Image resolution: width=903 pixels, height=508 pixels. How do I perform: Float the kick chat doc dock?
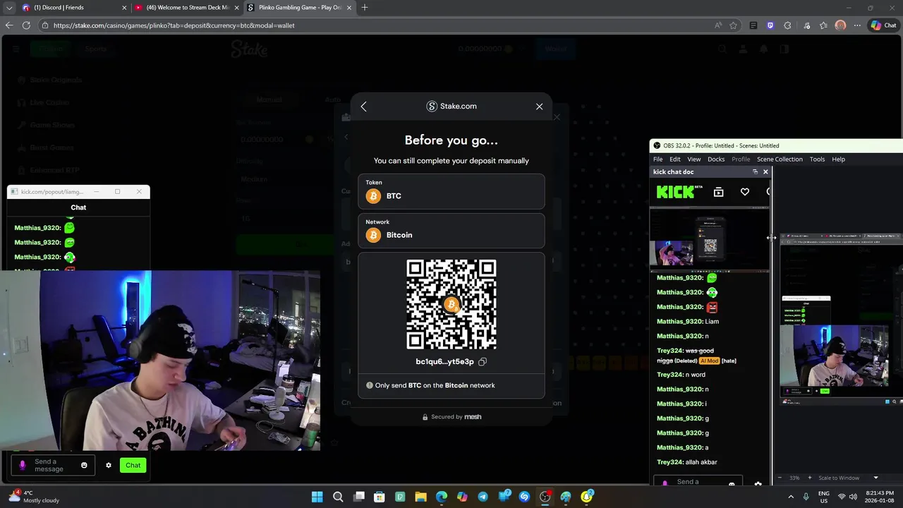click(755, 172)
